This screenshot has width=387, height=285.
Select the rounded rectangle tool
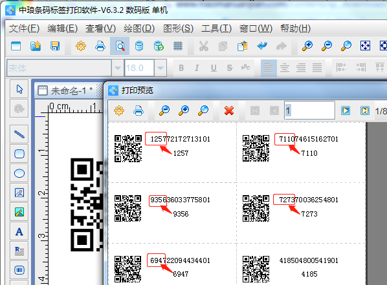click(x=19, y=154)
